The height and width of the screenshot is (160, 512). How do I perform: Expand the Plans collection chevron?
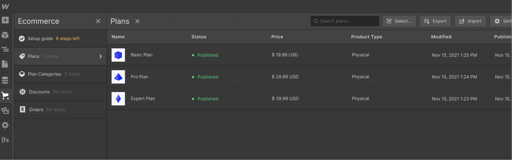(x=101, y=56)
